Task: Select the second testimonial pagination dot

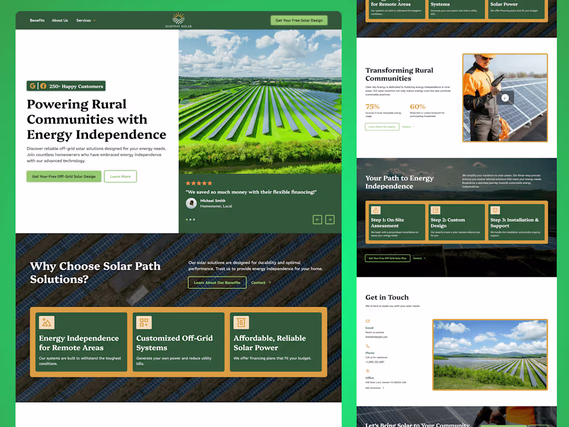Action: (190, 219)
